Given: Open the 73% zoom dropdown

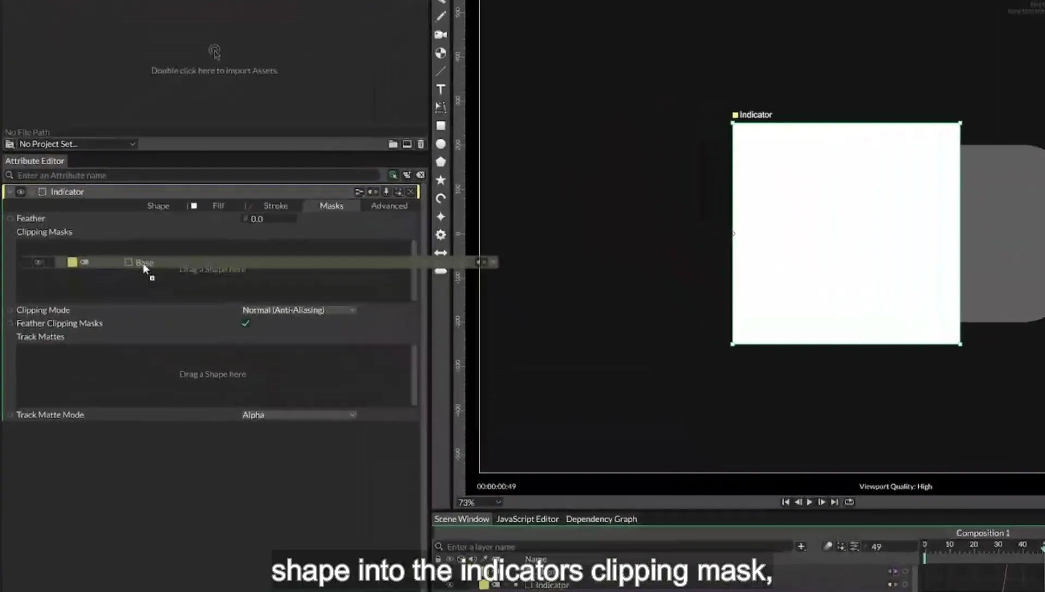Looking at the screenshot, I should click(x=479, y=502).
